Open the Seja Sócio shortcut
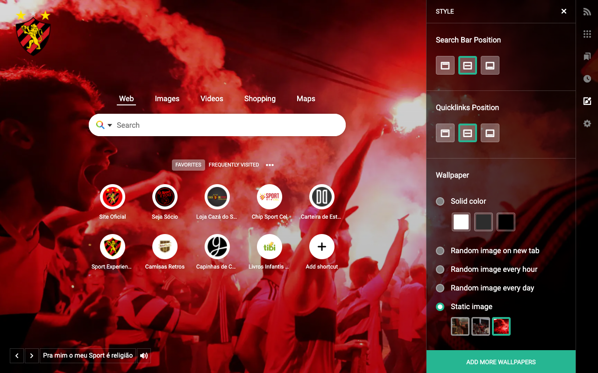The image size is (598, 373). (x=164, y=197)
